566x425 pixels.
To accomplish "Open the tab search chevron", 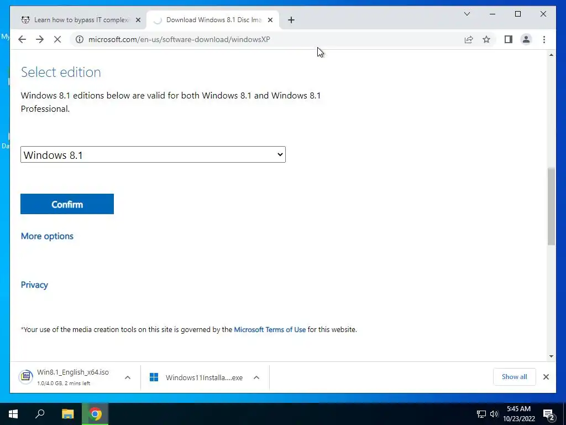I will click(467, 14).
